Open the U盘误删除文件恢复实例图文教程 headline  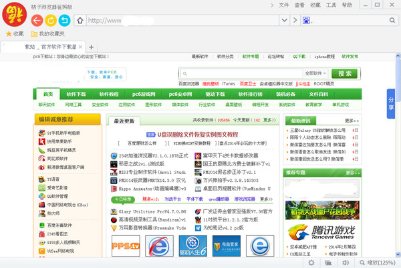(197, 135)
